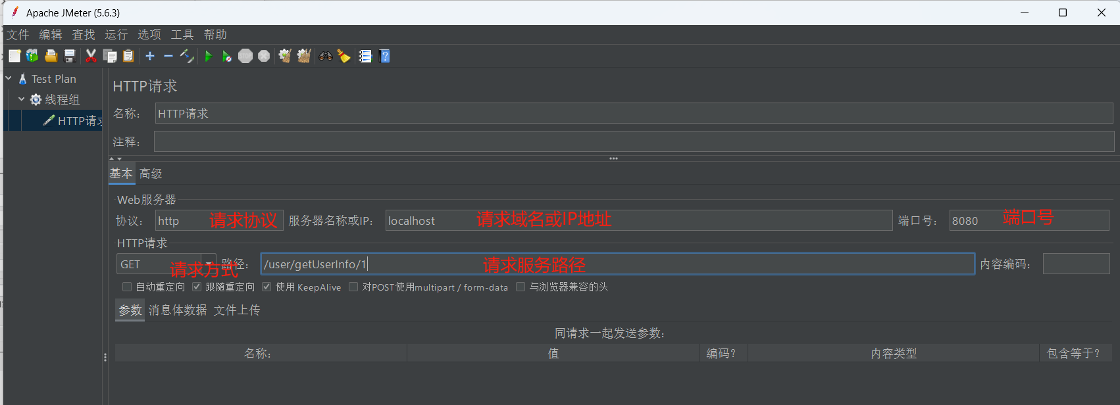This screenshot has height=405, width=1120.
Task: Open Search with binoculars icon
Action: point(326,56)
